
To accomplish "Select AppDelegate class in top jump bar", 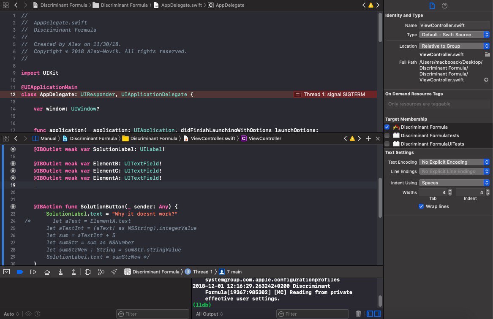I will click(x=226, y=5).
